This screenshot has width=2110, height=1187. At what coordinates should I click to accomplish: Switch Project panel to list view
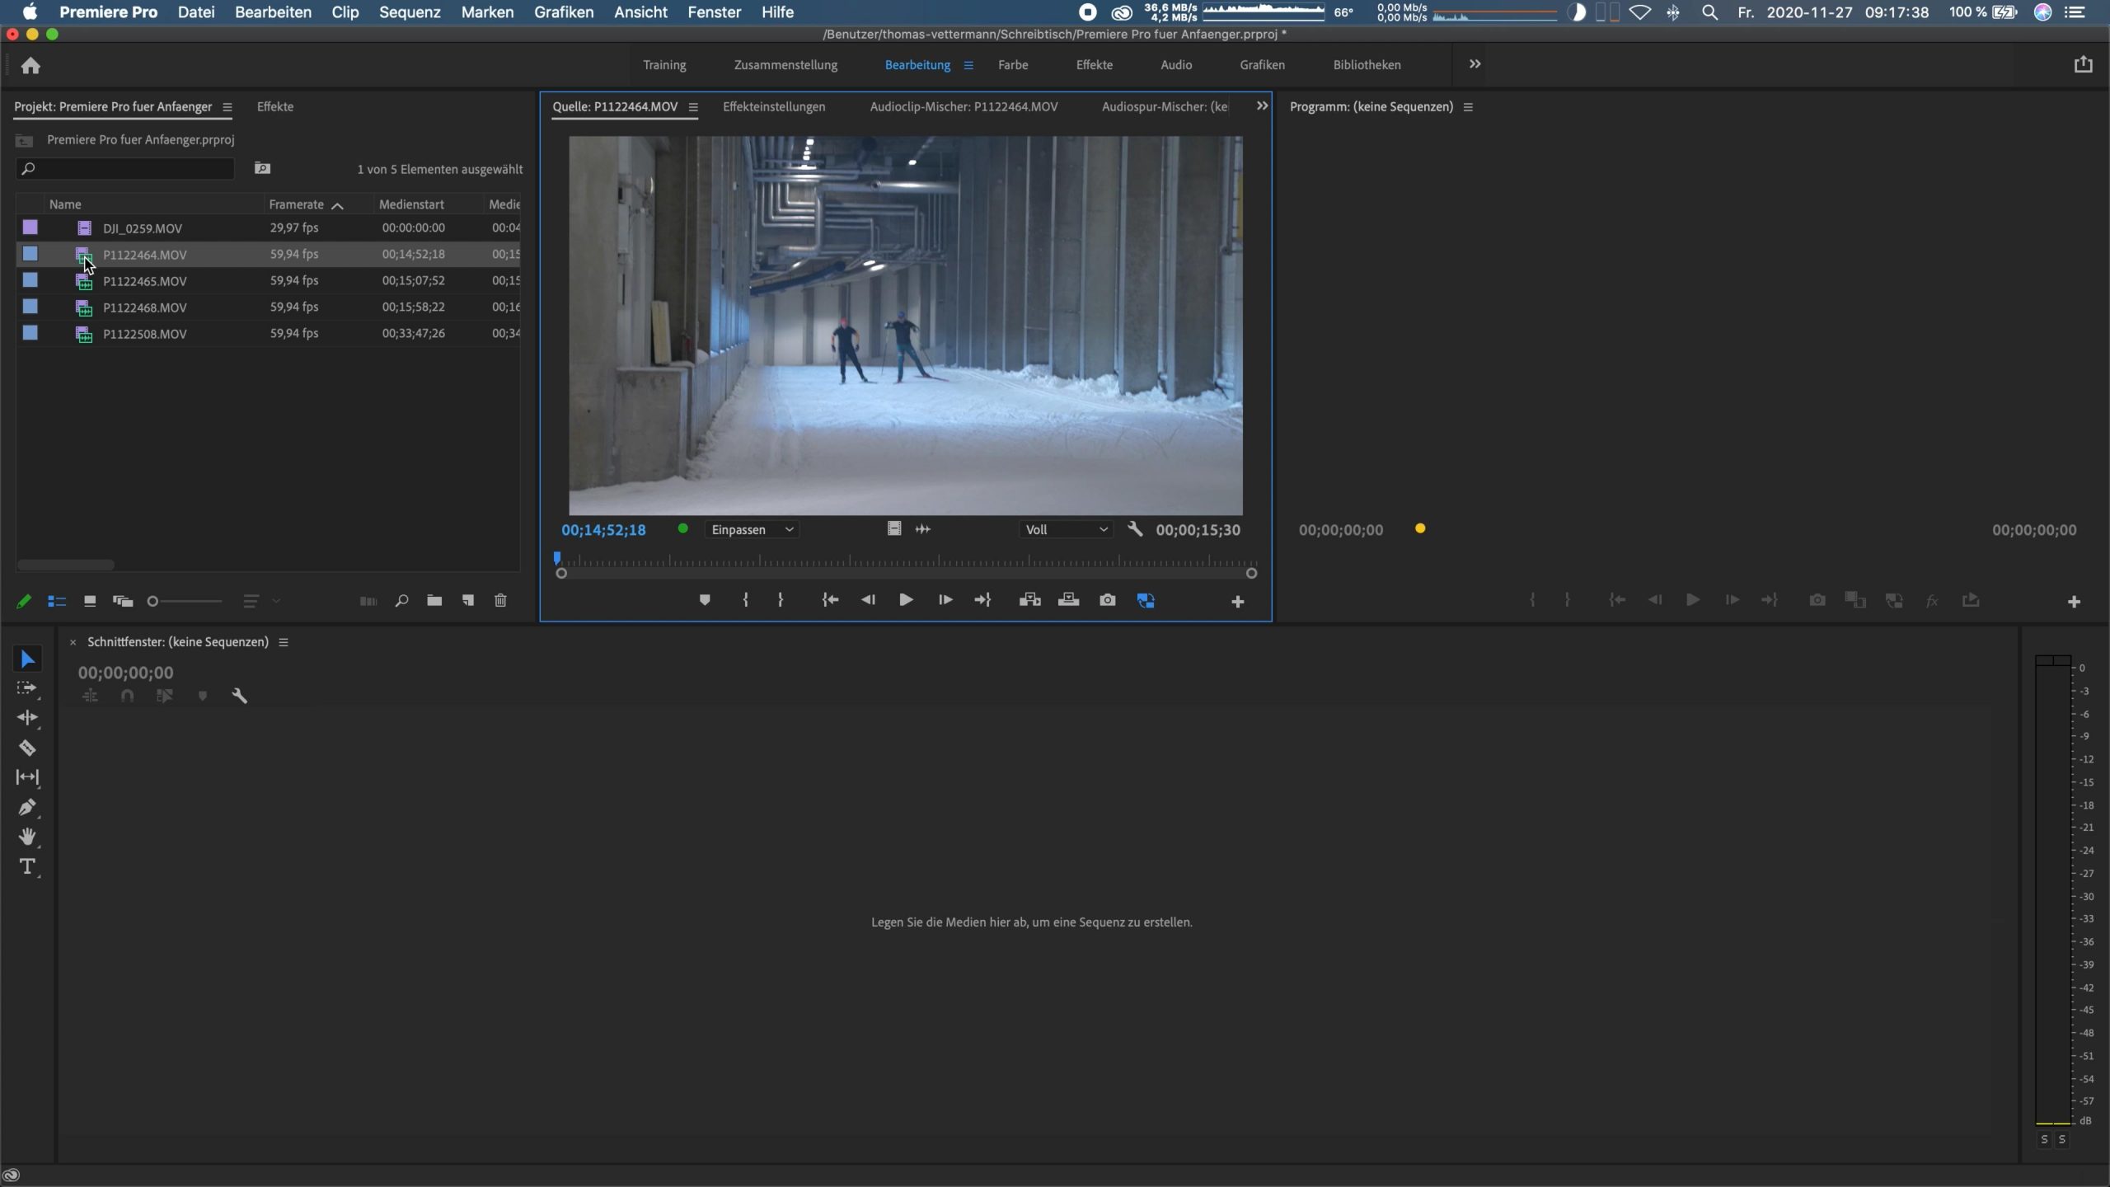pyautogui.click(x=57, y=601)
